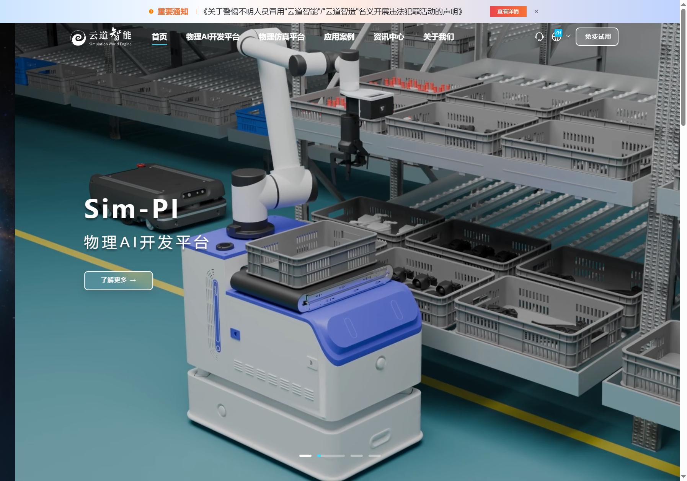Click the Sim-PI headline text
Viewport: 687px width, 481px height.
tap(131, 209)
